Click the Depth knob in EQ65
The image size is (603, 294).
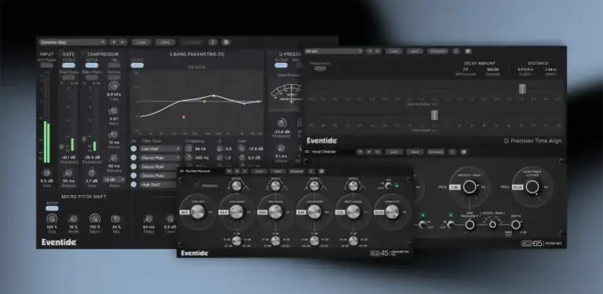pyautogui.click(x=516, y=224)
